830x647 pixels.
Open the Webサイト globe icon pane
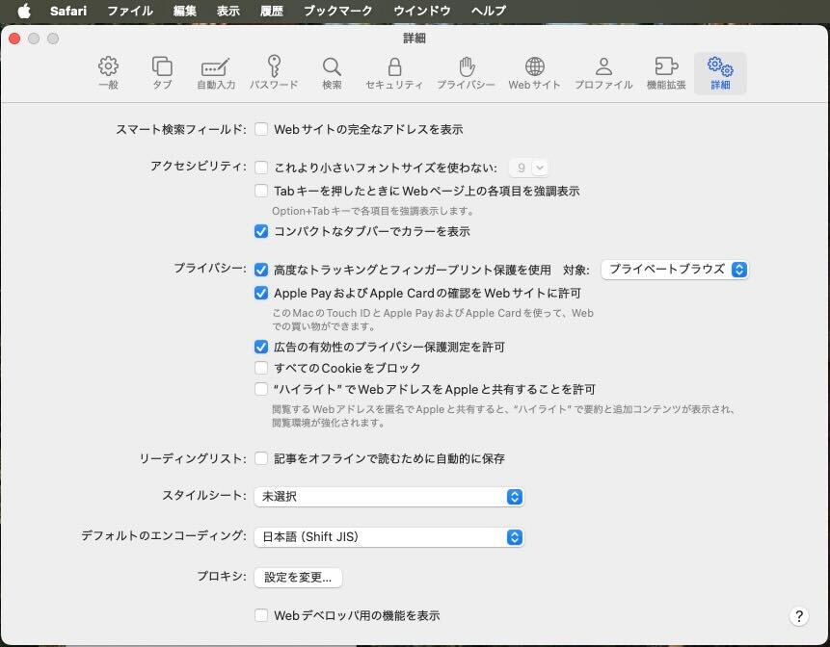(x=534, y=73)
